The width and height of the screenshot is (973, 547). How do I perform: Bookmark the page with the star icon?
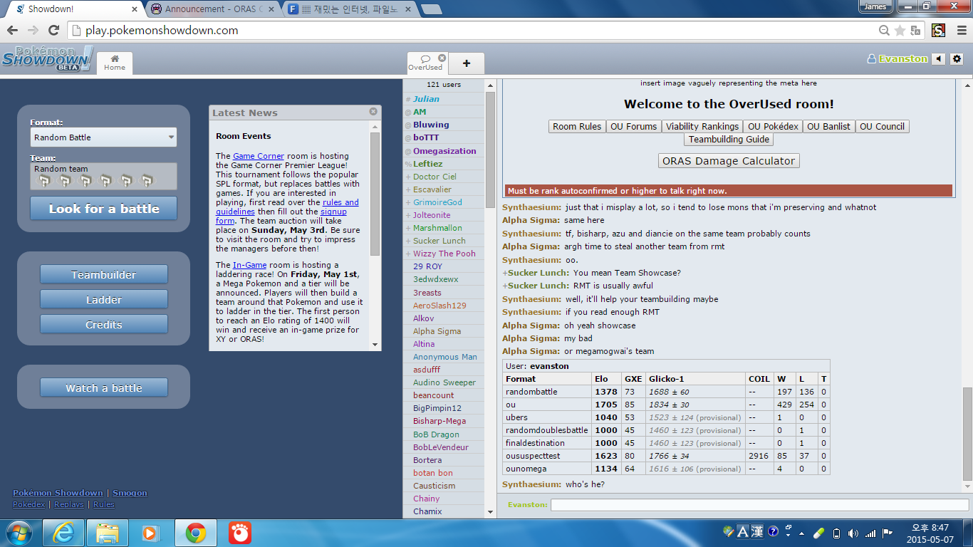click(x=900, y=31)
